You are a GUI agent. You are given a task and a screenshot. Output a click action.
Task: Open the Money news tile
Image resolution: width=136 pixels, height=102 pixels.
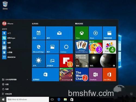coord(82,61)
